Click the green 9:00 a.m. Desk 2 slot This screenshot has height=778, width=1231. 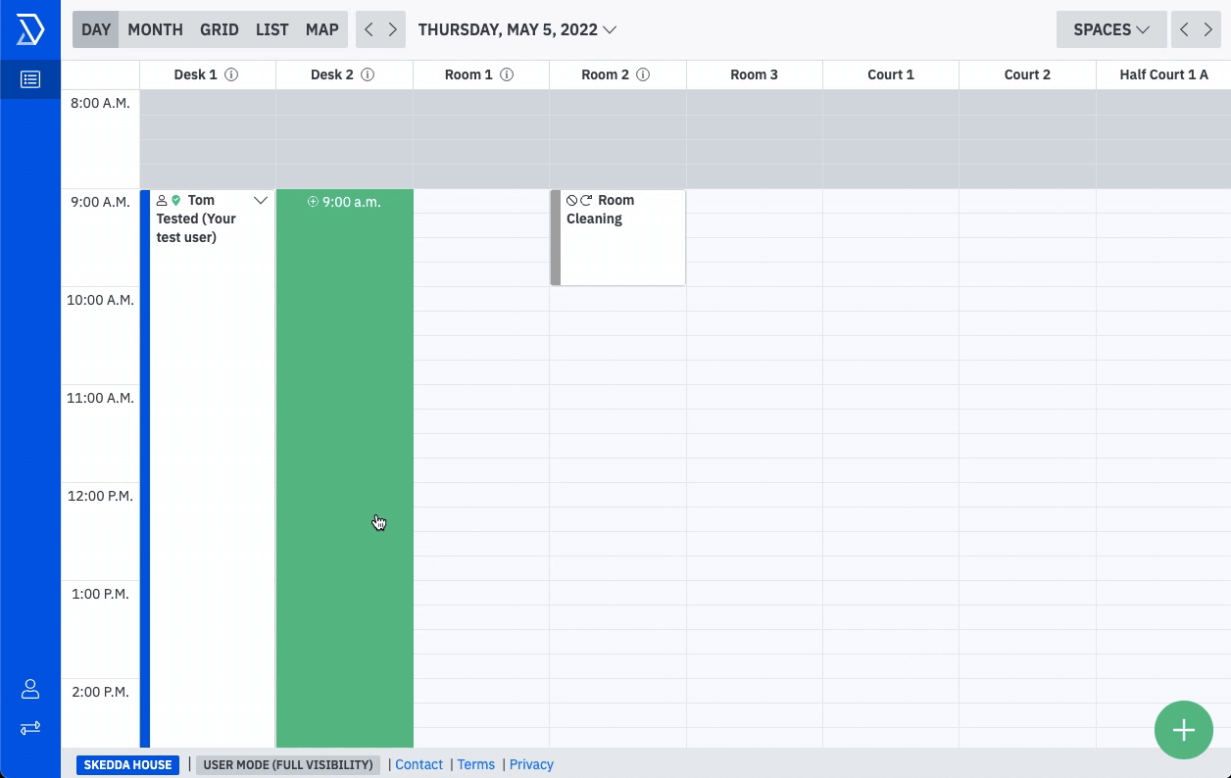pyautogui.click(x=345, y=468)
